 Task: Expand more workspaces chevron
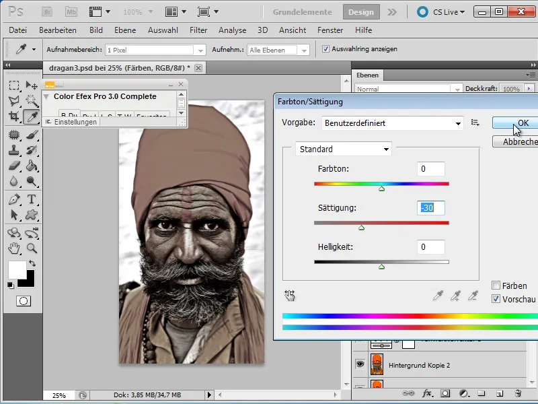pos(392,12)
